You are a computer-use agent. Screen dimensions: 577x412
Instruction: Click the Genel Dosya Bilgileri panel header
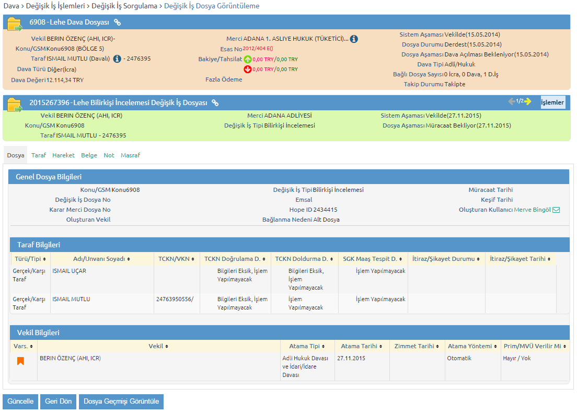[x=289, y=177]
